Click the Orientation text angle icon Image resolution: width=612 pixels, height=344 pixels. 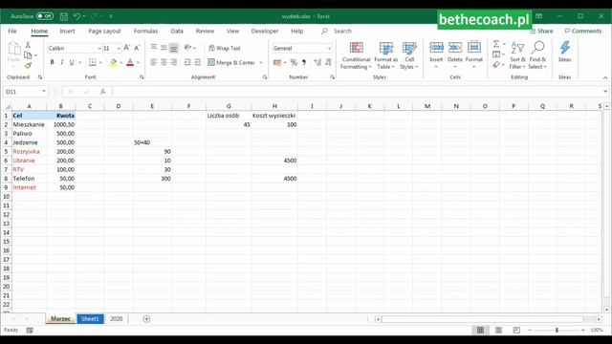(x=188, y=48)
